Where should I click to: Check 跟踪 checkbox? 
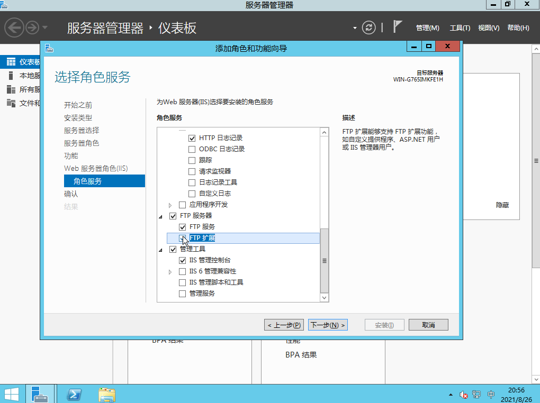tap(192, 160)
